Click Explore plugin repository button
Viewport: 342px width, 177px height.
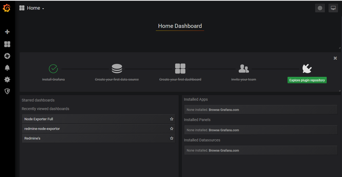(307, 80)
